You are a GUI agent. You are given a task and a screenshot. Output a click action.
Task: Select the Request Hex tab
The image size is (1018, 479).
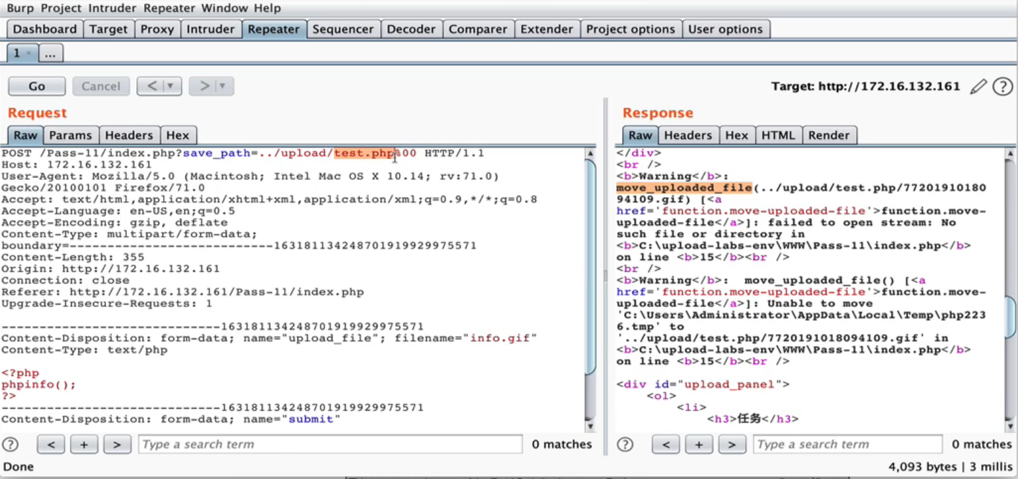pos(178,135)
